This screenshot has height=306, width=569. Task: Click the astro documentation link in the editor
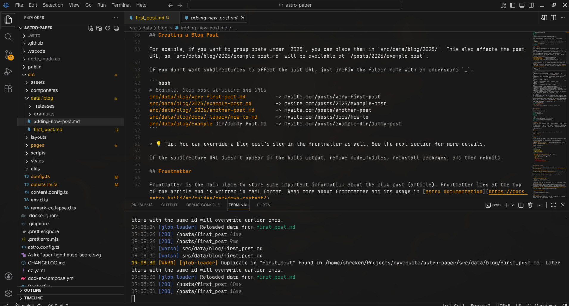point(453,191)
